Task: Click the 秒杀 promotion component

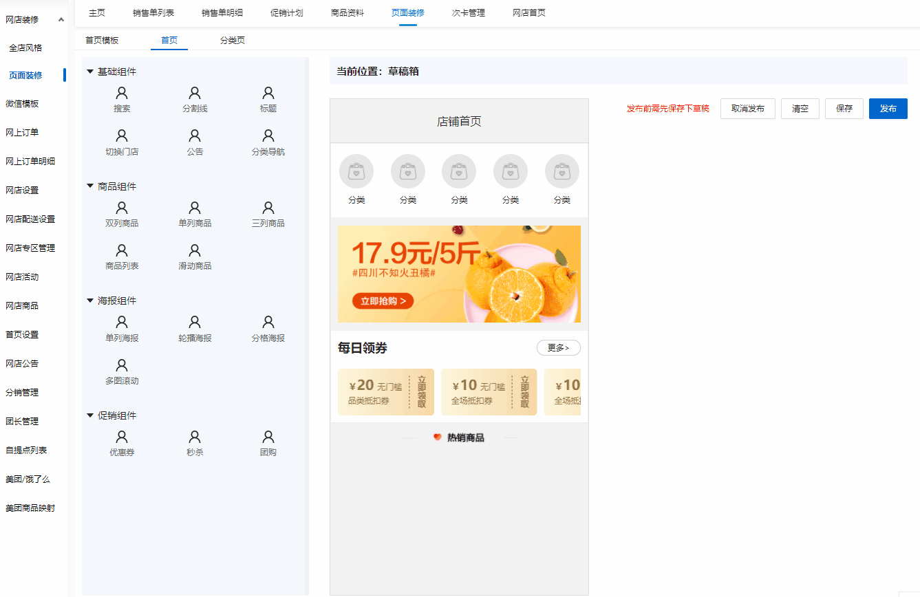Action: pyautogui.click(x=195, y=444)
